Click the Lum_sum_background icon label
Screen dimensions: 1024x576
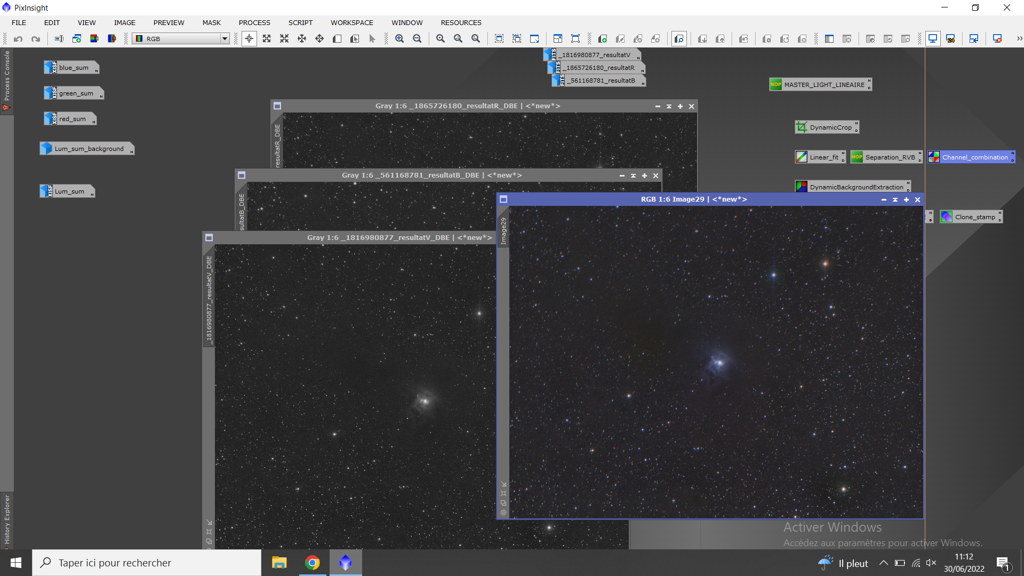click(89, 149)
